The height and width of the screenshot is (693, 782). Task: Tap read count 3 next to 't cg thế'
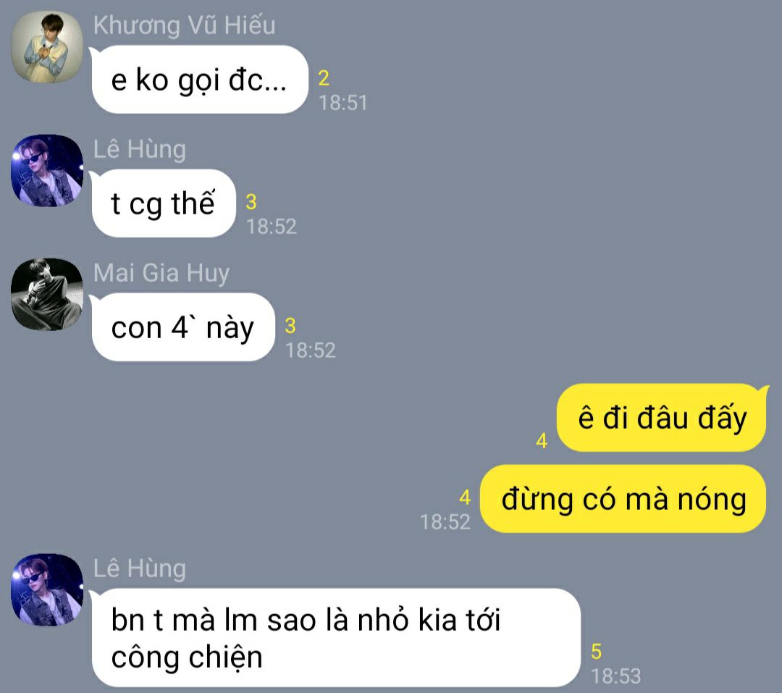click(251, 202)
